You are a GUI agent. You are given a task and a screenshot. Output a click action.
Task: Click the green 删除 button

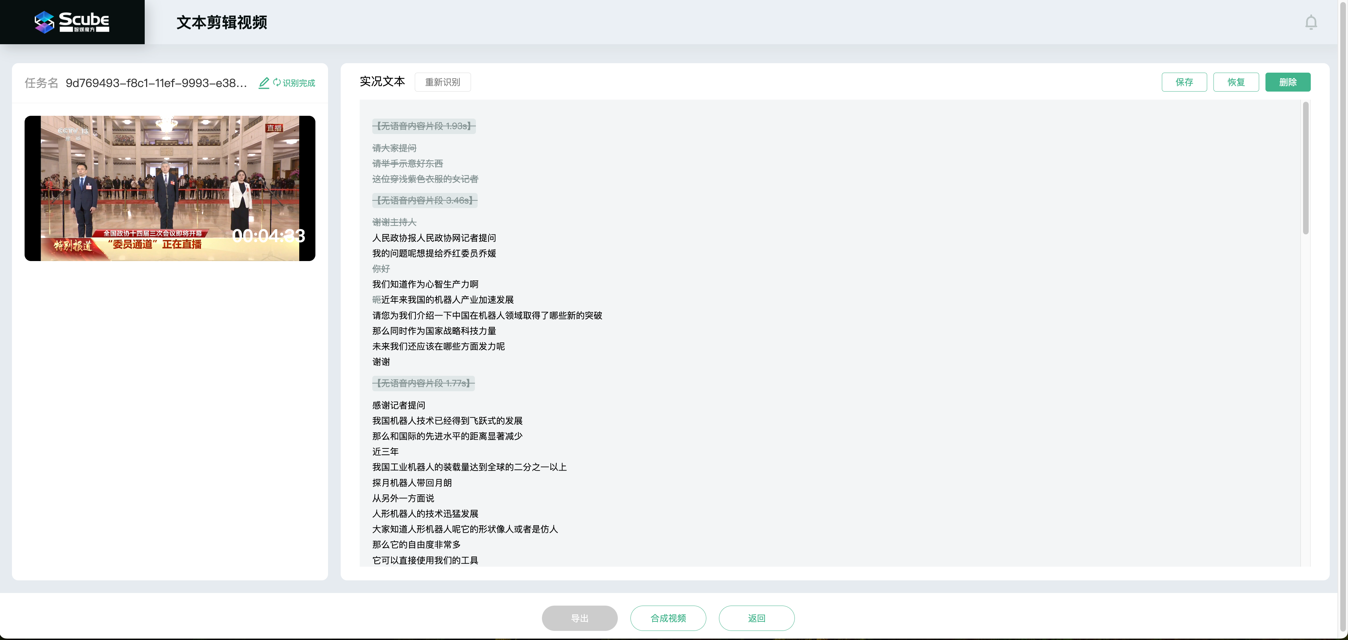click(x=1287, y=82)
